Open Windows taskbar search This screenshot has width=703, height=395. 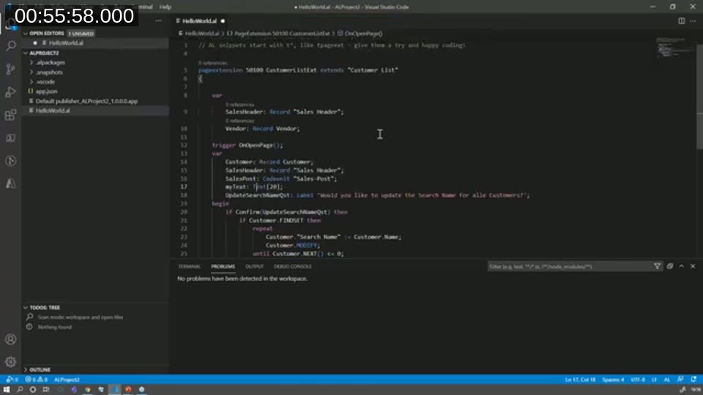tap(20, 390)
